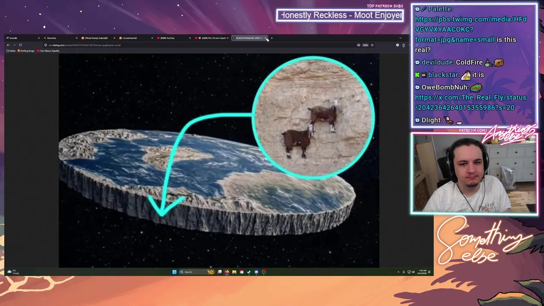Viewport: 544px width, 306px height.
Task: Open the picture-in-picture / reader icon in address bar
Action: tap(359, 45)
